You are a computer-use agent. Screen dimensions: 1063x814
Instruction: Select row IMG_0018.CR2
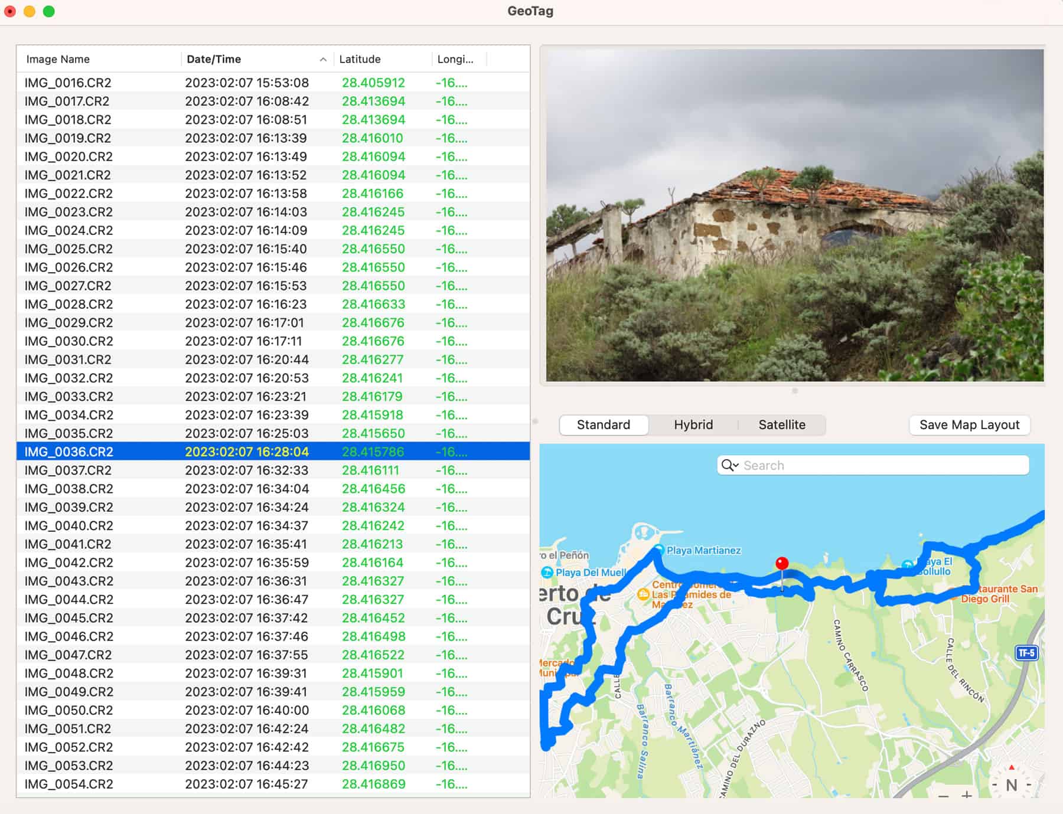(x=273, y=119)
